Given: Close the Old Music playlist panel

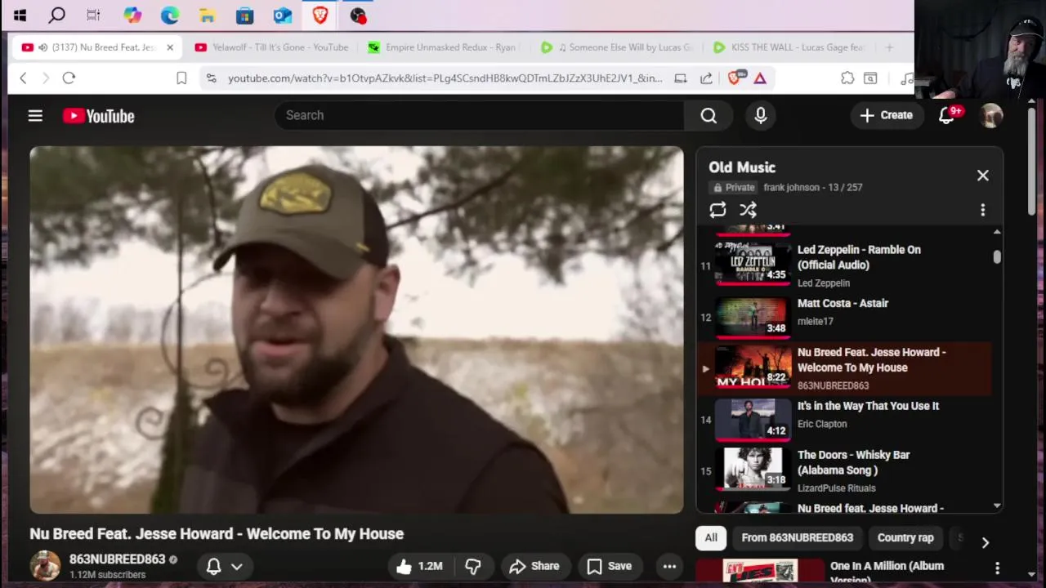Looking at the screenshot, I should [983, 175].
